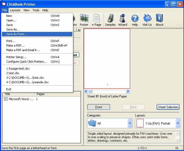
Task: Open recent file 1 8-page-test.cbx
Action: tap(37, 69)
